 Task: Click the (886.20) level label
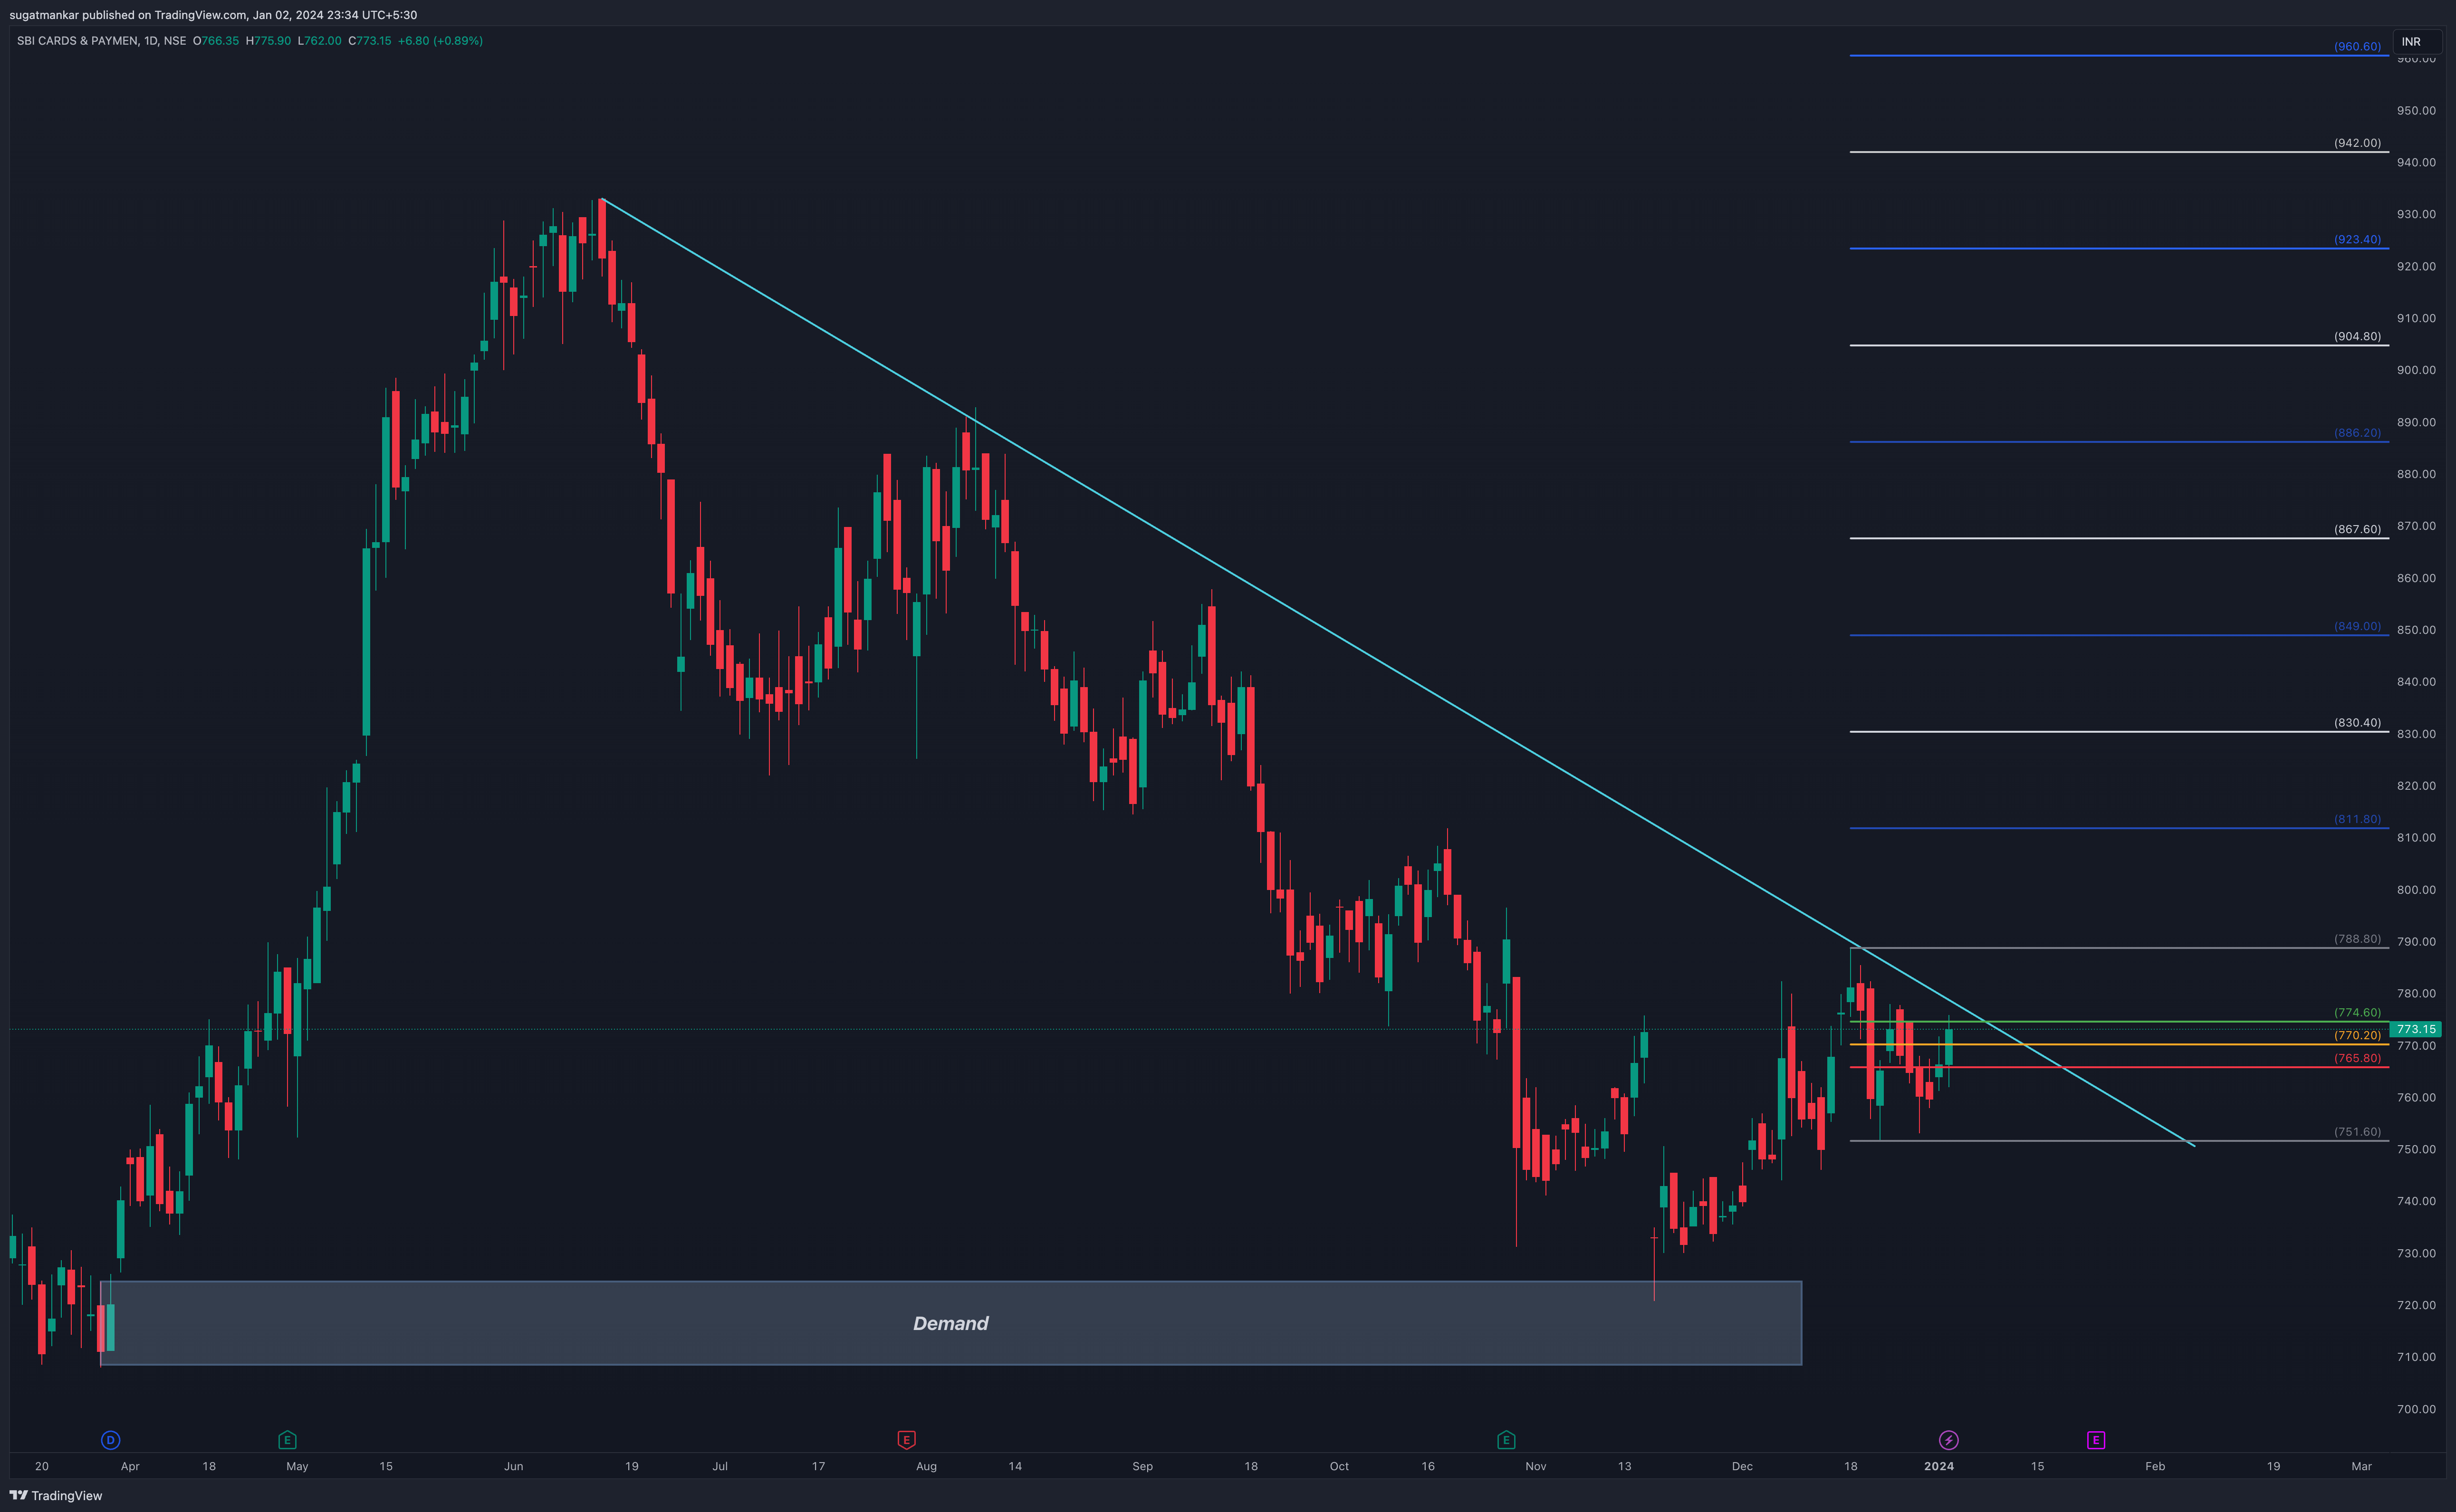[x=2357, y=433]
